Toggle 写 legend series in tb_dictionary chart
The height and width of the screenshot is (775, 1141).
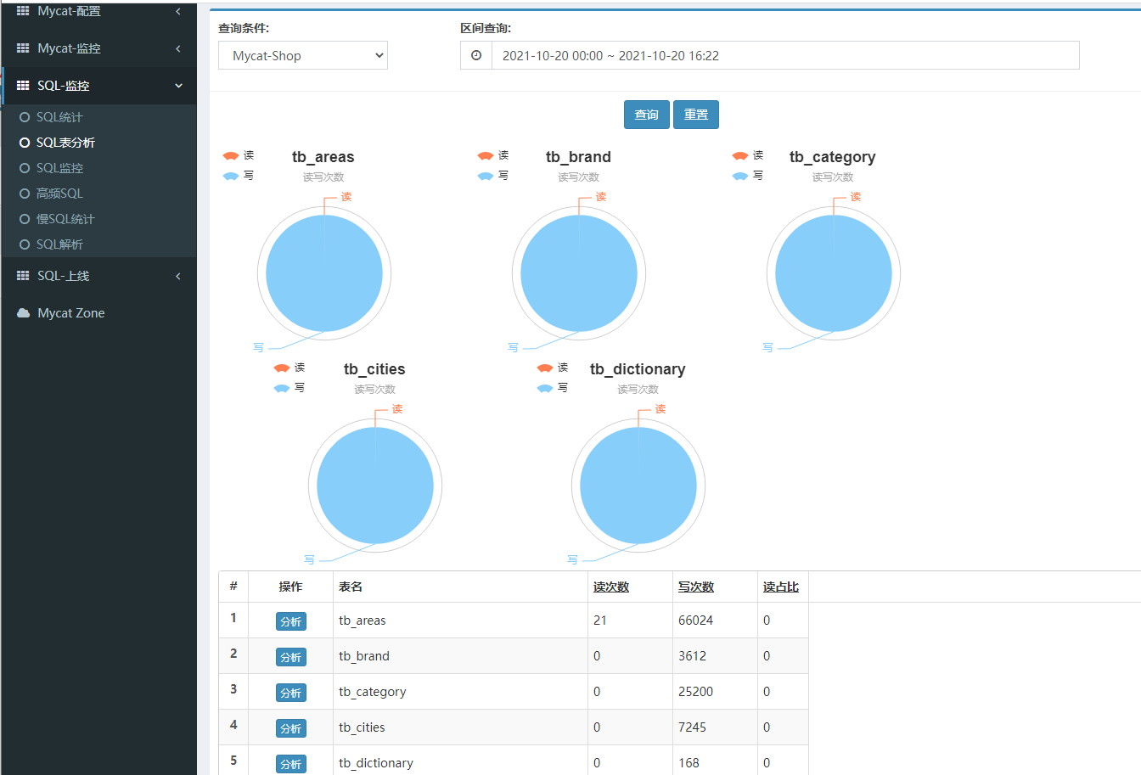[x=552, y=388]
